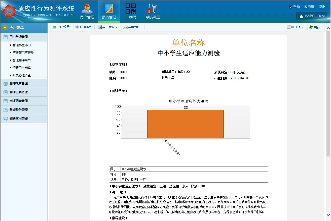Click the 【测试结果】 section header
This screenshot has height=221, width=331.
[x=119, y=91]
